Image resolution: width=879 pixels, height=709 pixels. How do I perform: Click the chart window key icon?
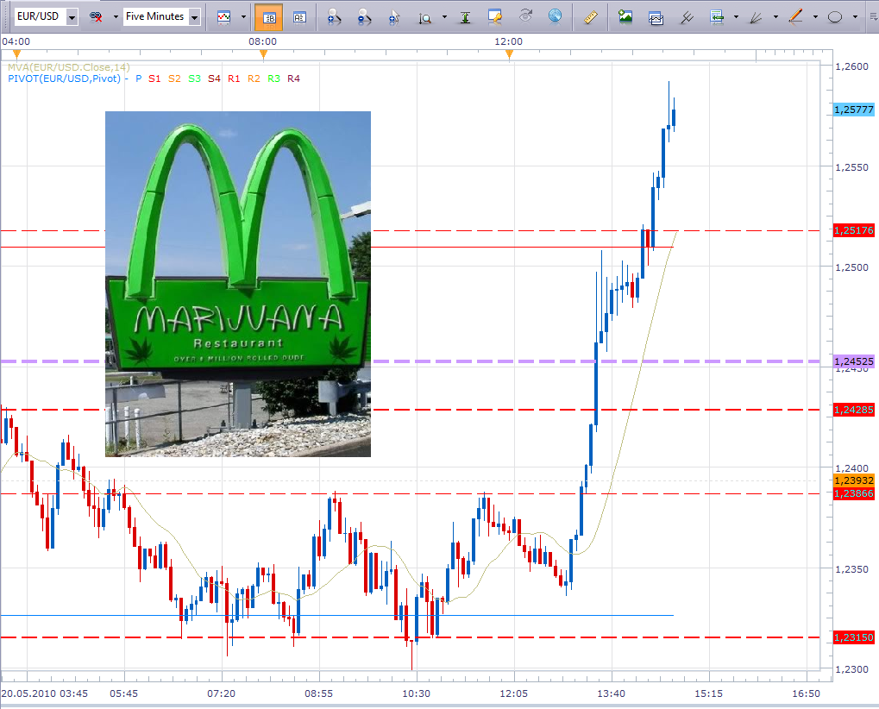[x=495, y=16]
